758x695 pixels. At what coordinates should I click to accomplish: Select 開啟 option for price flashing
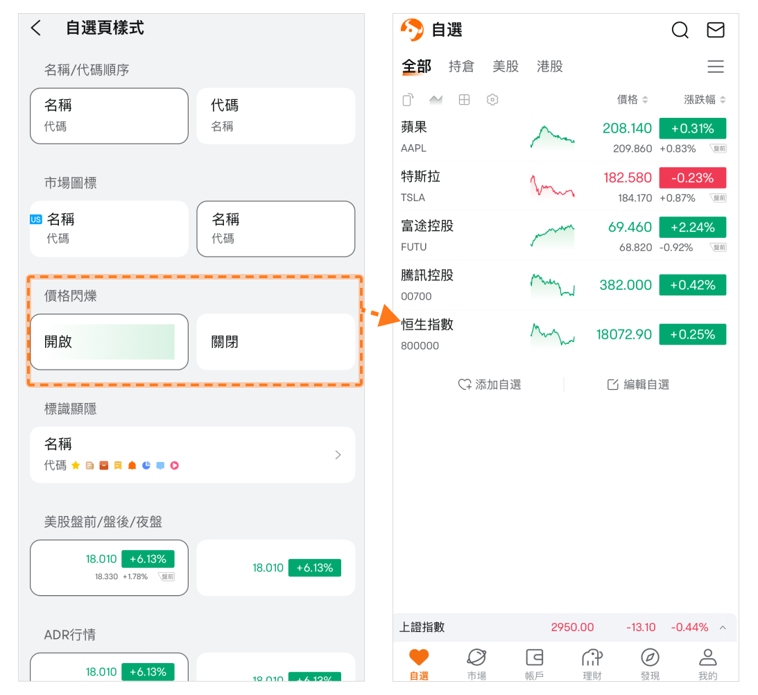click(x=109, y=342)
